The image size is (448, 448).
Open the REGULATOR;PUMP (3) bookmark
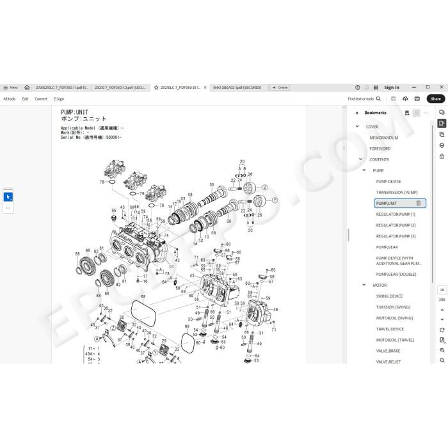[396, 236]
